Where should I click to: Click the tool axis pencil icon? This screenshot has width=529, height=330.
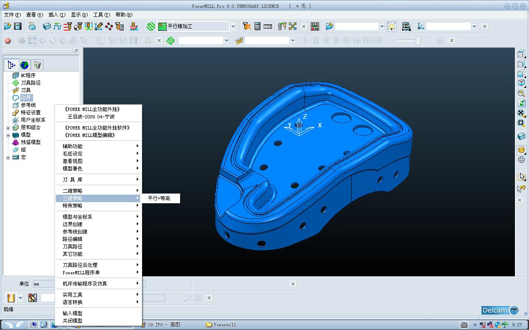coord(99,26)
